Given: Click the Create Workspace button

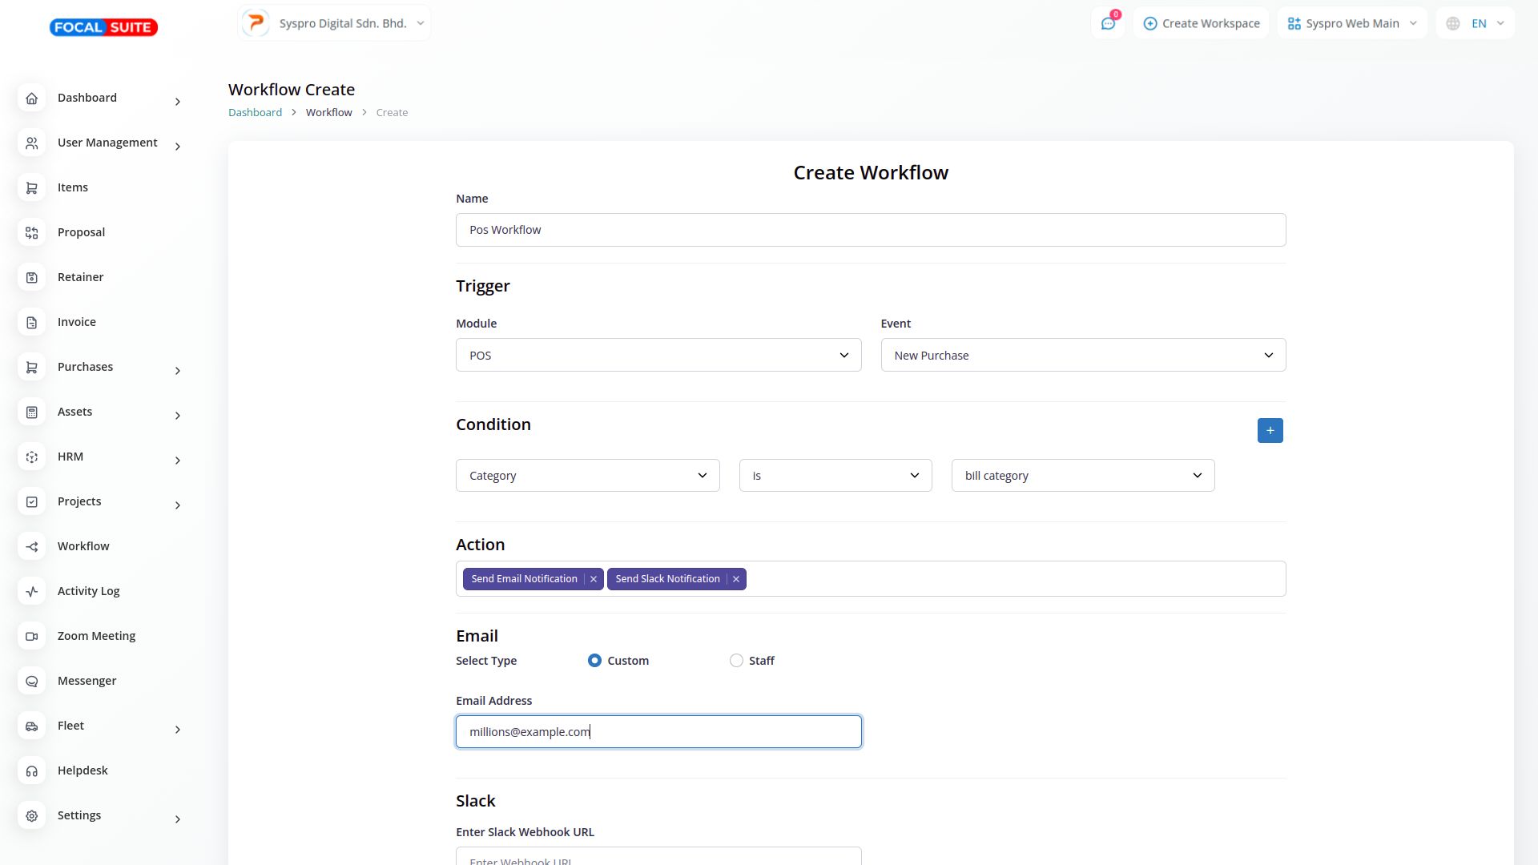Looking at the screenshot, I should (x=1201, y=23).
